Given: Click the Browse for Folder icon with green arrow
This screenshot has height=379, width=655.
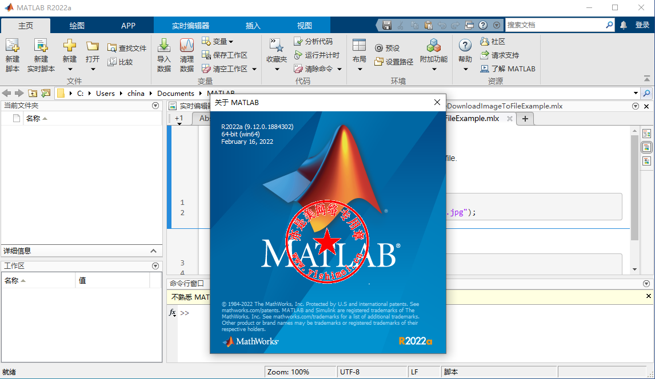Looking at the screenshot, I should tap(46, 93).
